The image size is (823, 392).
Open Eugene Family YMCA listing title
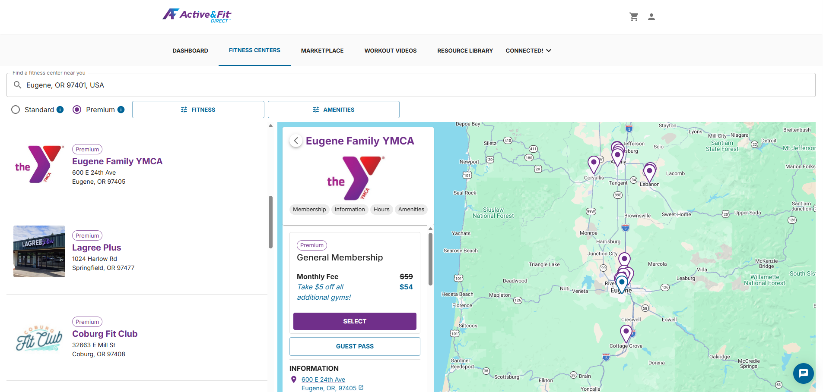click(x=117, y=161)
